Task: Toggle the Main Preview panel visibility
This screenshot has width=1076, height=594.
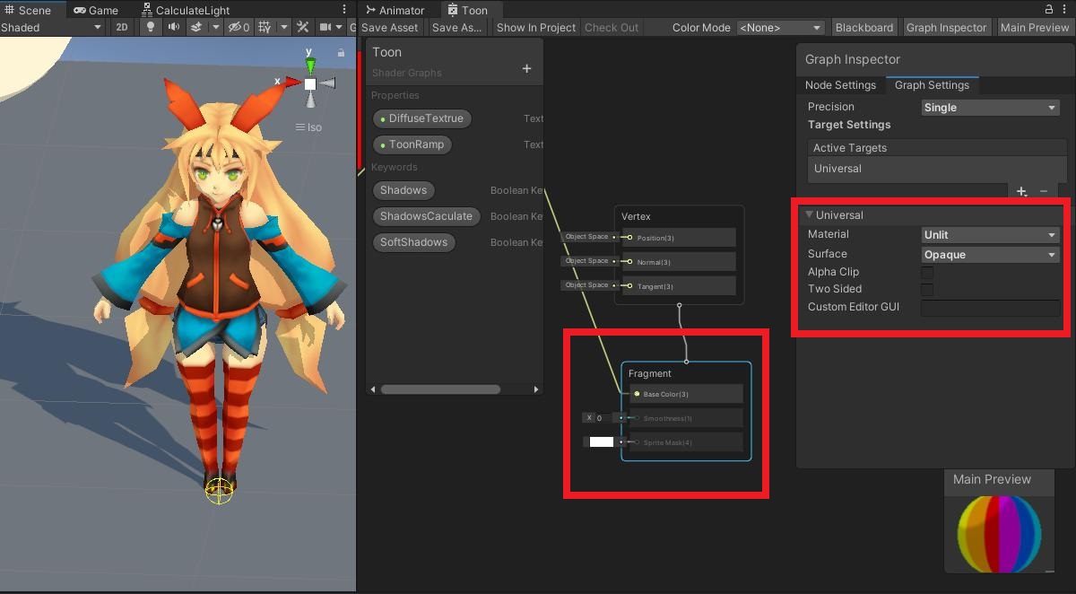Action: coord(1035,28)
